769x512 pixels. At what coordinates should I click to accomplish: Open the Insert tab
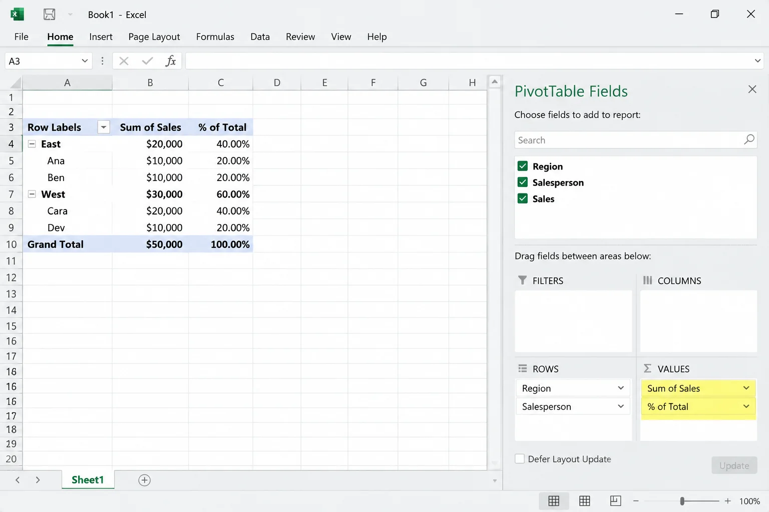click(x=101, y=36)
